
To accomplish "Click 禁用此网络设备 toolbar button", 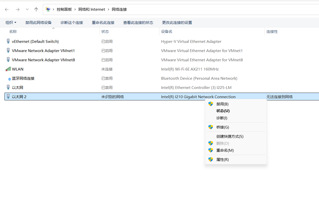I will tap(38, 23).
